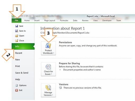Click the Options label
The image size is (135, 101).
click(x=23, y=85)
